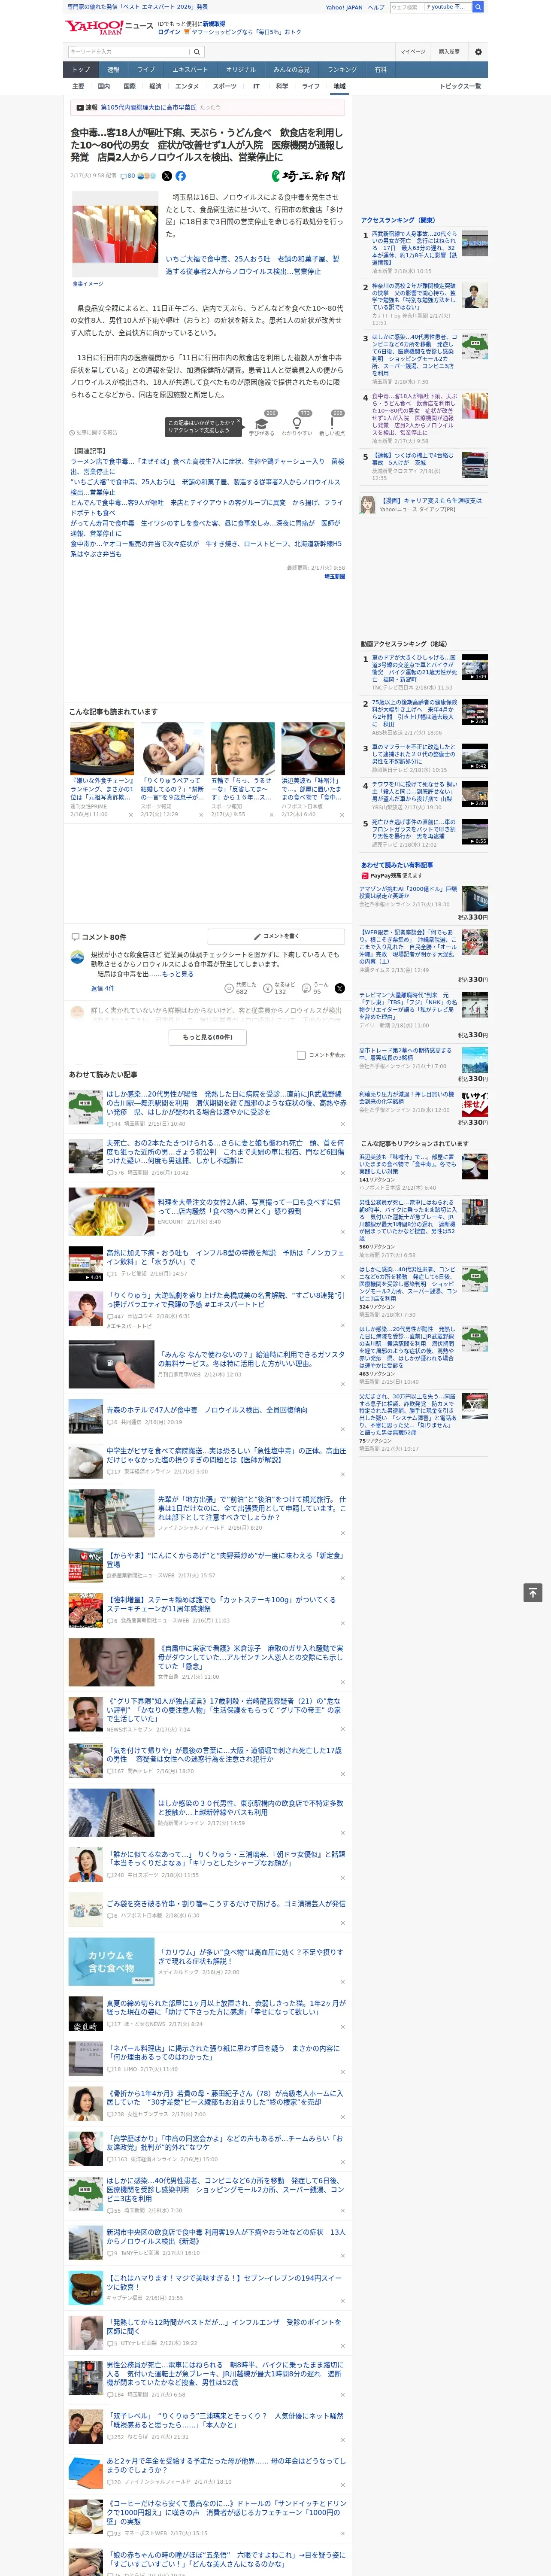This screenshot has width=551, height=2576.
Task: Open the ヘルプ link in top bar
Action: pyautogui.click(x=375, y=7)
